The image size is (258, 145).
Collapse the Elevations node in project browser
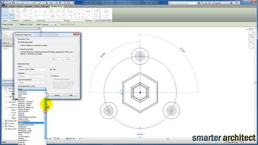point(6,108)
